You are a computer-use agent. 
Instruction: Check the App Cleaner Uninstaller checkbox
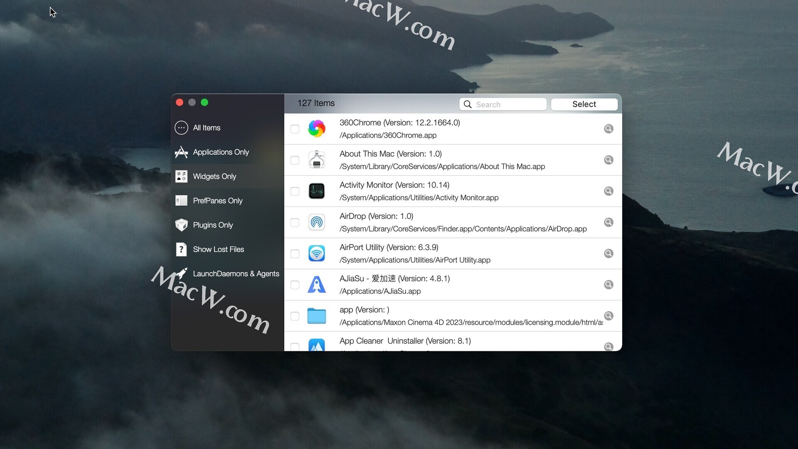pos(295,347)
